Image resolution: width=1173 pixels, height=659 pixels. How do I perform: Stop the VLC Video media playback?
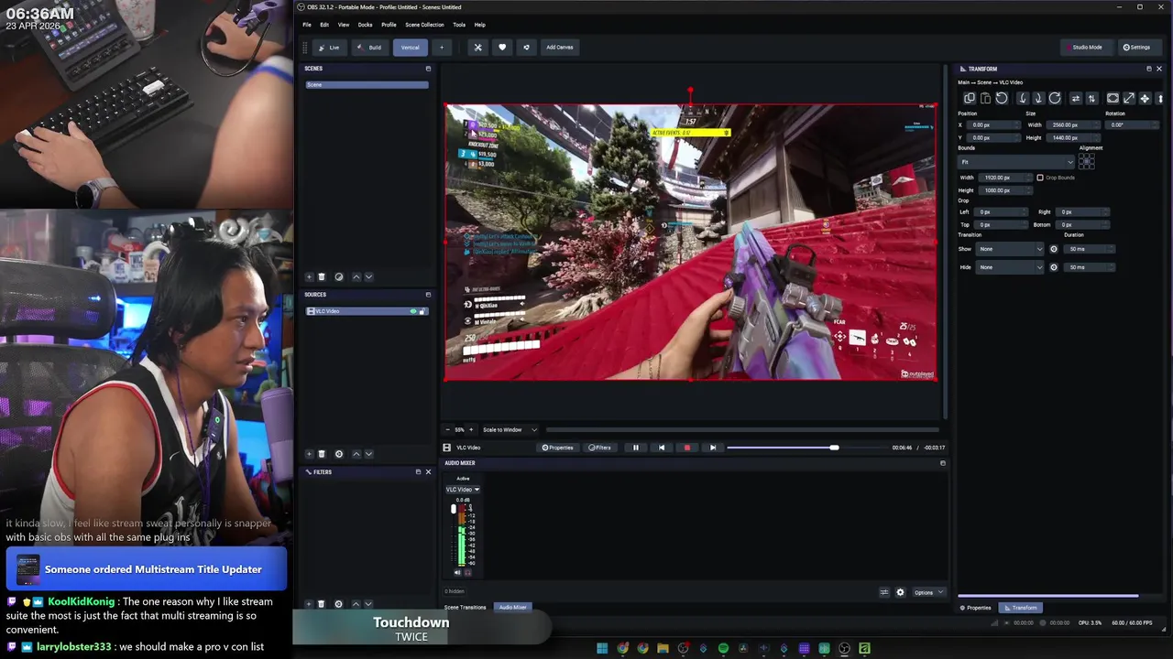[x=686, y=448]
